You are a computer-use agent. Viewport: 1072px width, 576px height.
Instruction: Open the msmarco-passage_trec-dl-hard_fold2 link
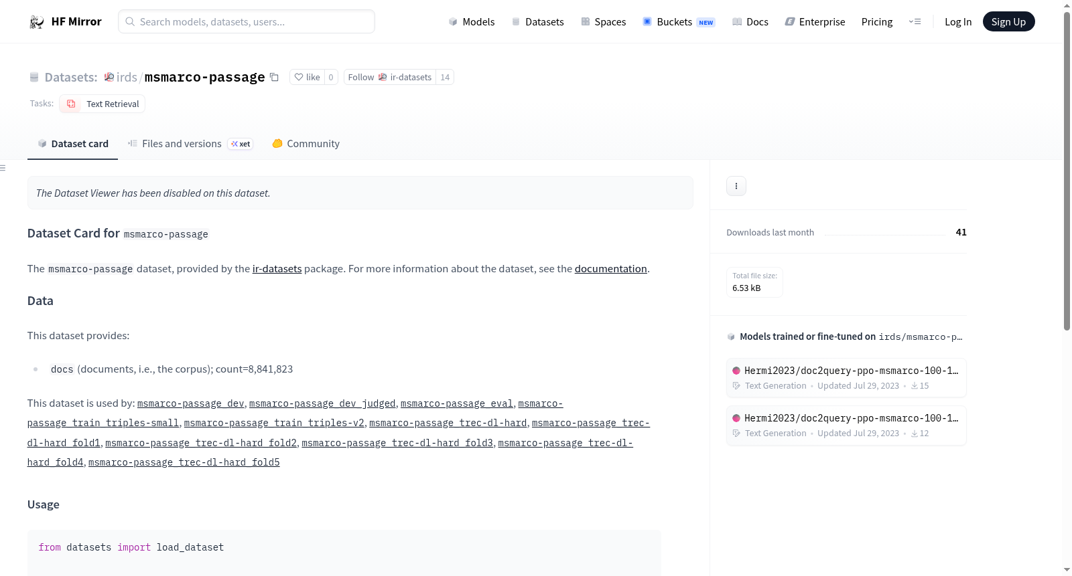201,443
